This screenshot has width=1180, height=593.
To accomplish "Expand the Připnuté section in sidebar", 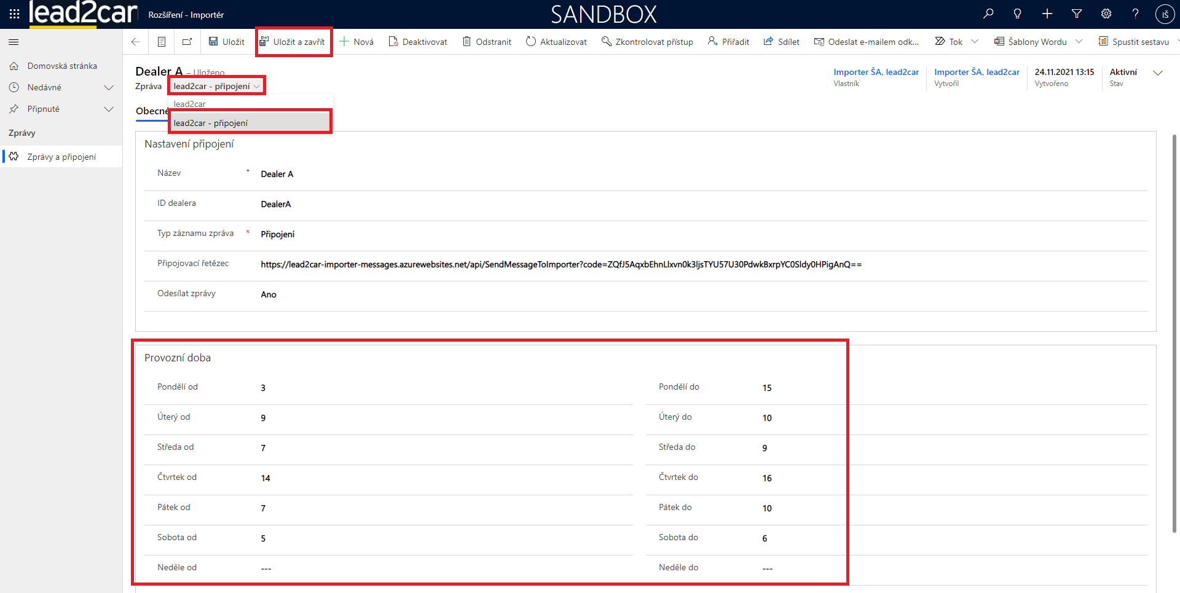I will (x=109, y=109).
